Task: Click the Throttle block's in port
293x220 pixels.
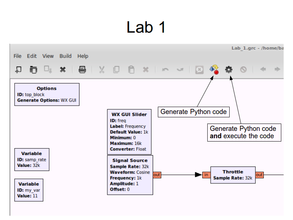Action: click(206, 175)
